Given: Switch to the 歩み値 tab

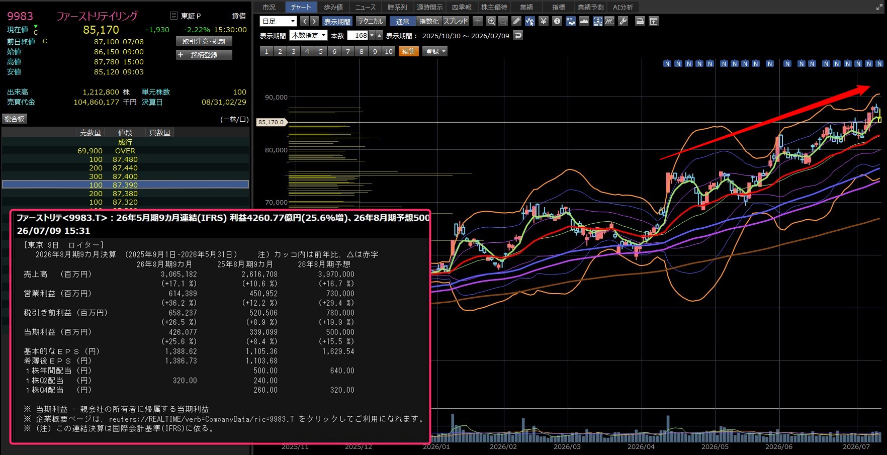Looking at the screenshot, I should click(333, 7).
